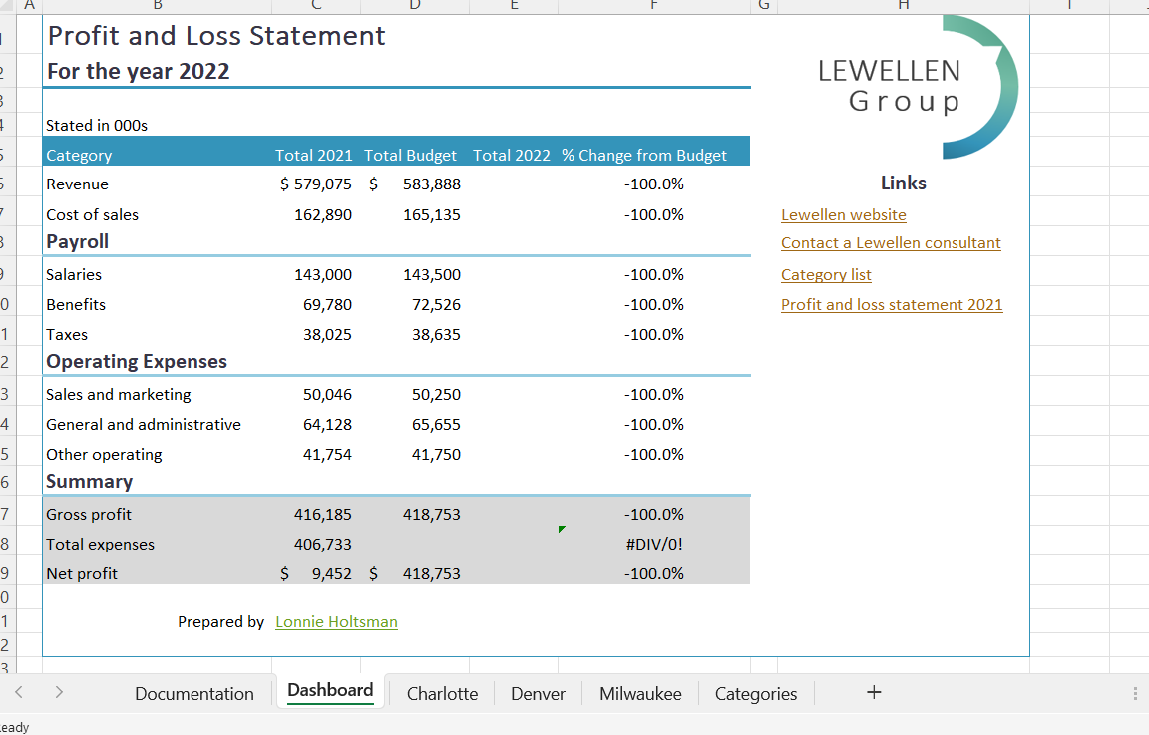1149x735 pixels.
Task: Open the Lewellen website link
Action: click(x=844, y=214)
